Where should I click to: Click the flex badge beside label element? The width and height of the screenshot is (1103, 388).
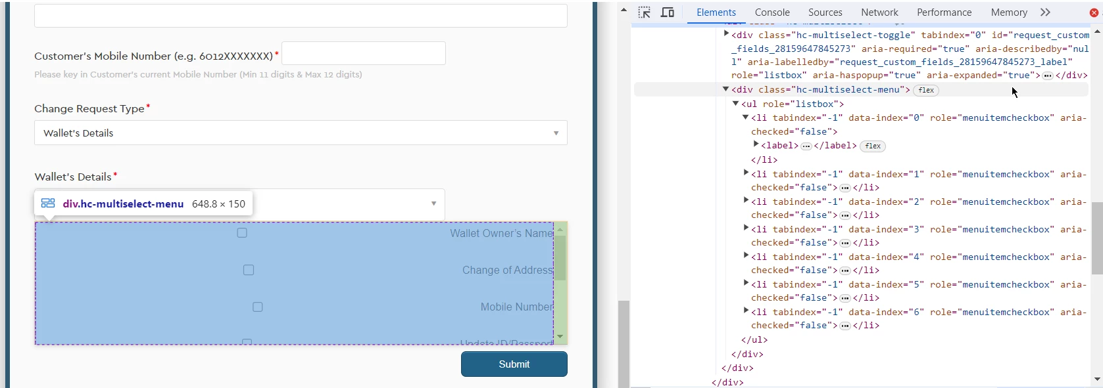coord(873,146)
